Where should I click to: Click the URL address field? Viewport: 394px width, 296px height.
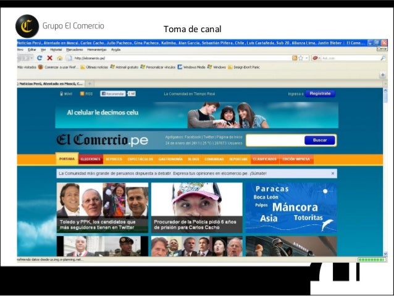pyautogui.click(x=180, y=58)
